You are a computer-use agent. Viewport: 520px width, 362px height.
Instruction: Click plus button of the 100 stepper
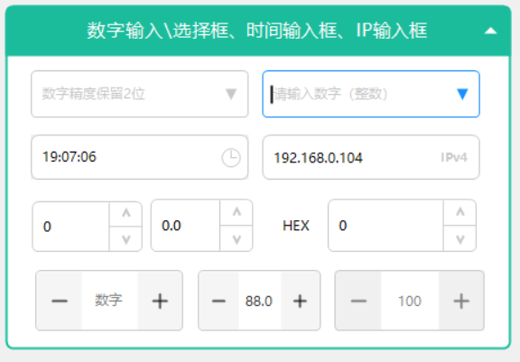[461, 301]
